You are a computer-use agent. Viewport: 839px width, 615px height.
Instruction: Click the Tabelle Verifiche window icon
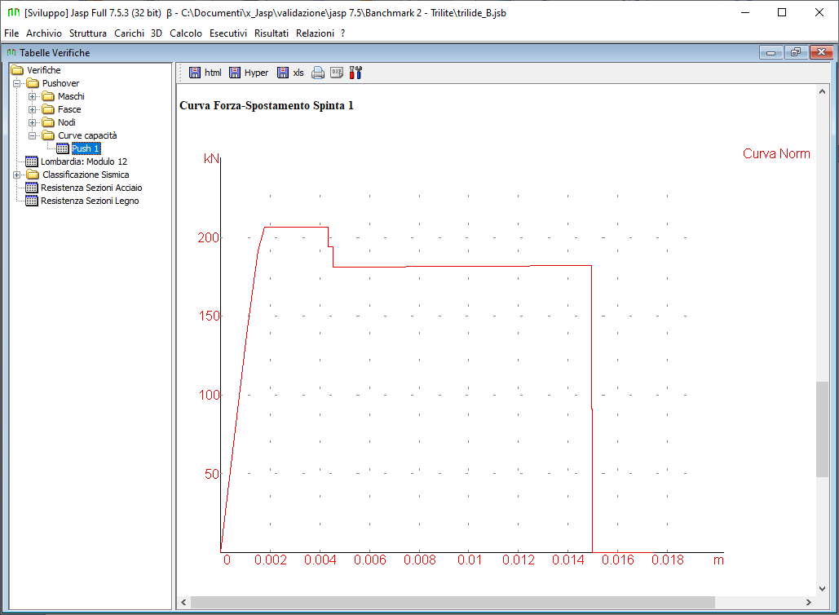[11, 52]
